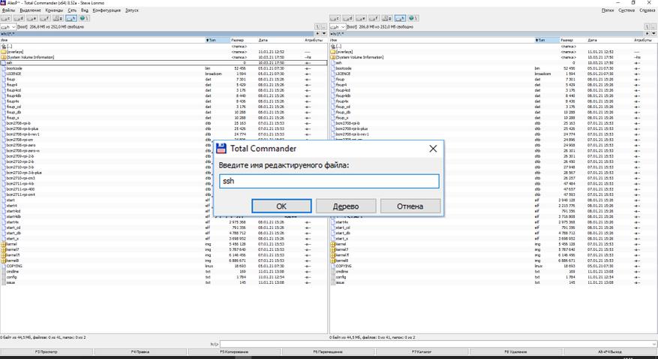
Task: Open right panel favorites star button
Action: pos(647,33)
